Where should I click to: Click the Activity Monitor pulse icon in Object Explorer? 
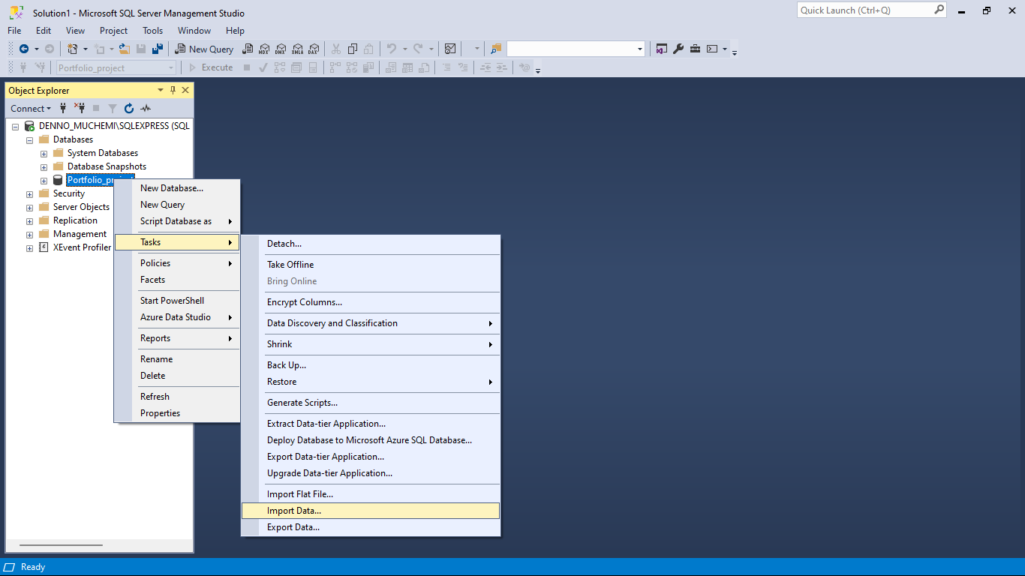(x=146, y=108)
